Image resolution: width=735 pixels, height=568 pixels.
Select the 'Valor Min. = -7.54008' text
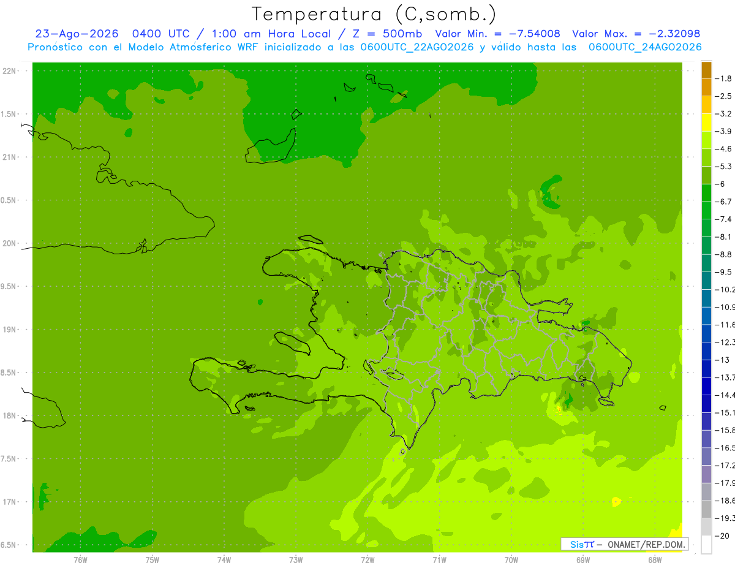(497, 34)
